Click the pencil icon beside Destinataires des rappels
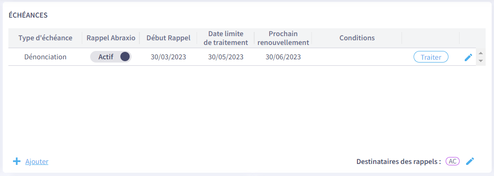Image resolution: width=494 pixels, height=176 pixels. point(470,161)
